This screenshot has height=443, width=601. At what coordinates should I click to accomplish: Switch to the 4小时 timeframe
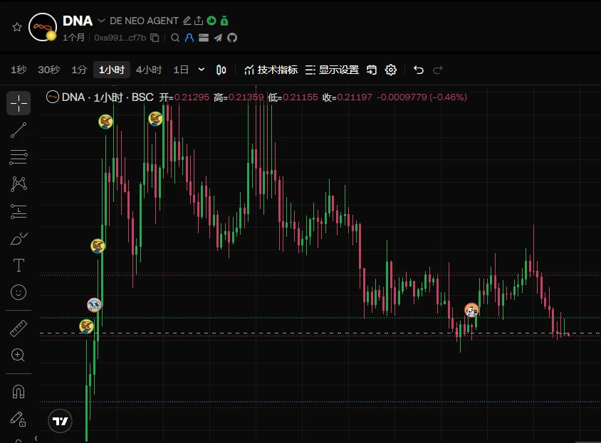tap(149, 70)
